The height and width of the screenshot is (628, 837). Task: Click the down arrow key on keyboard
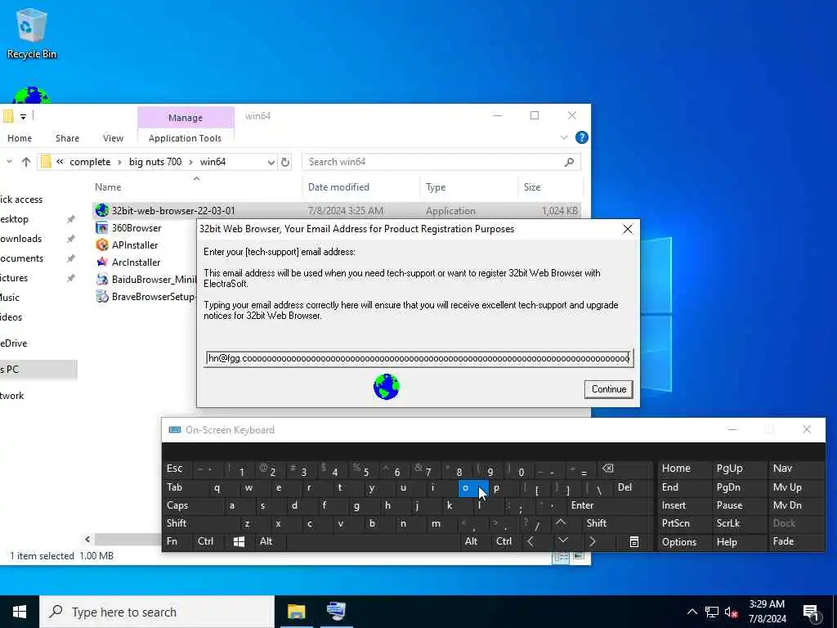pyautogui.click(x=562, y=541)
